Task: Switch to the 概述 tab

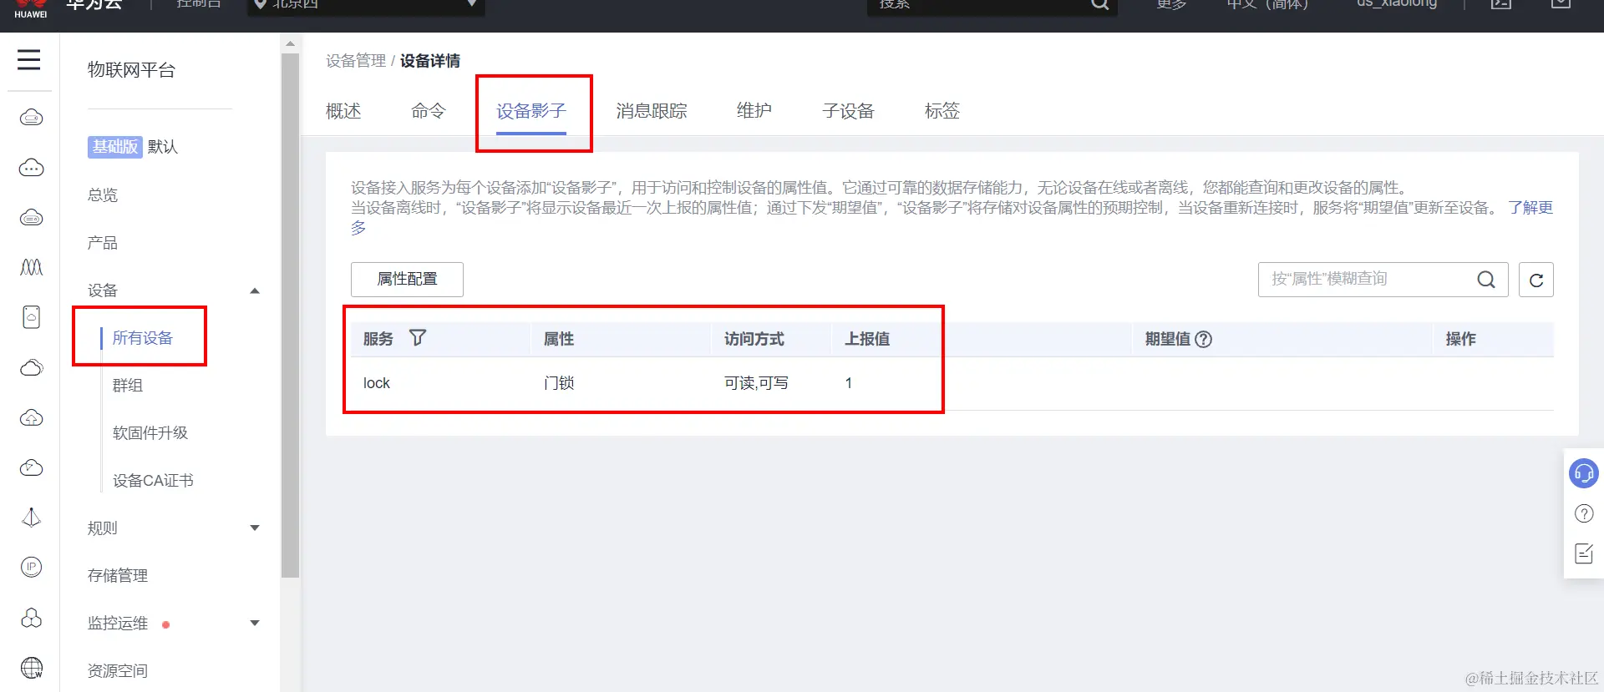Action: pos(343,111)
